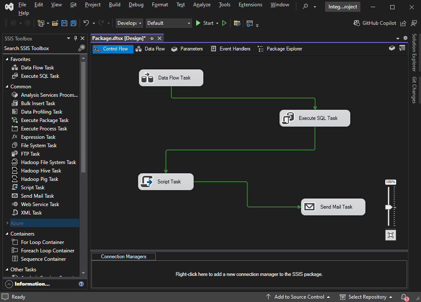Expand the Azure toolbox group
421x302 pixels.
click(x=7, y=223)
